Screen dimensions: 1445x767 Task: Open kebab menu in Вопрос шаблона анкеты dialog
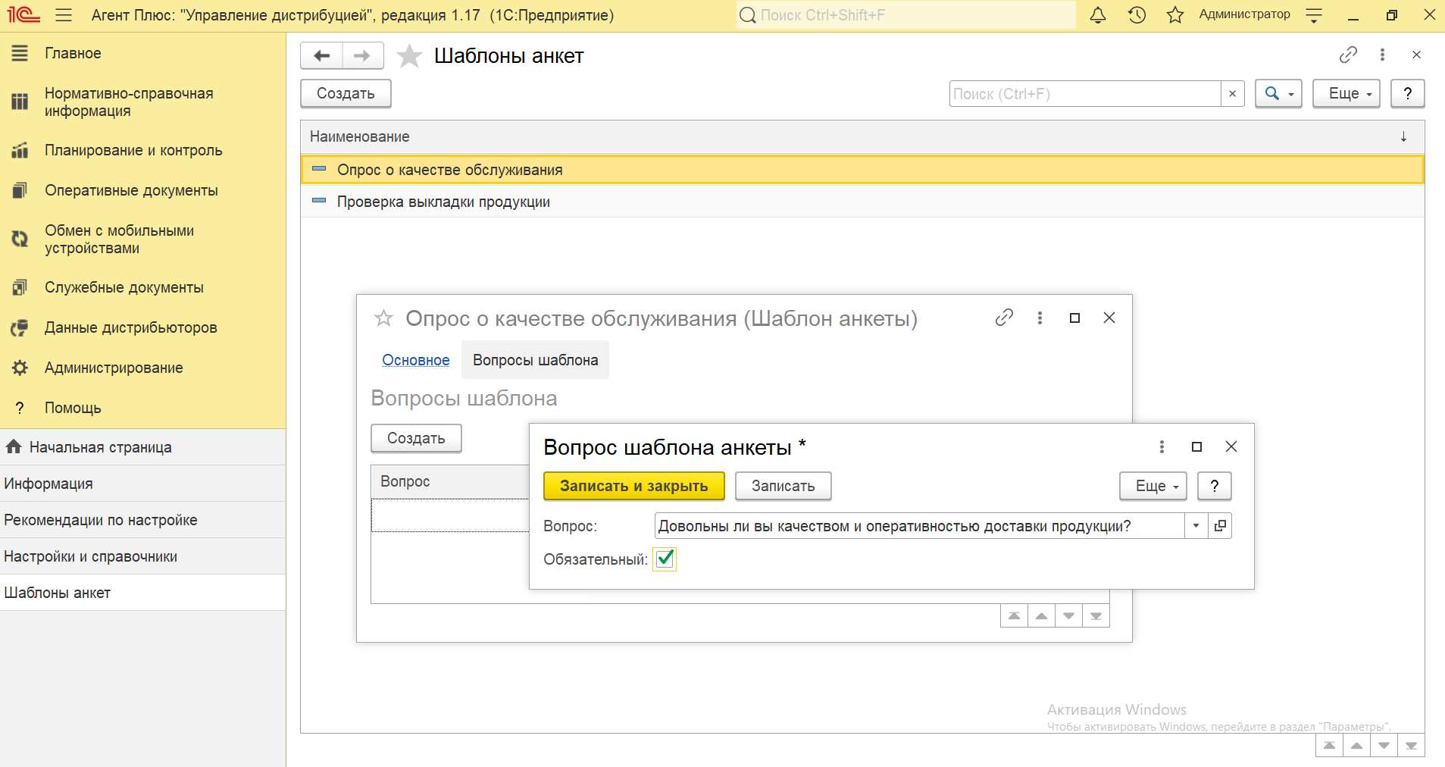coord(1162,446)
